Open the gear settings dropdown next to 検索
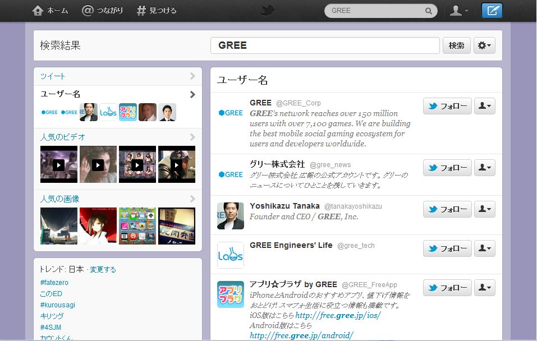Screen dimensions: 537x341 coord(484,45)
